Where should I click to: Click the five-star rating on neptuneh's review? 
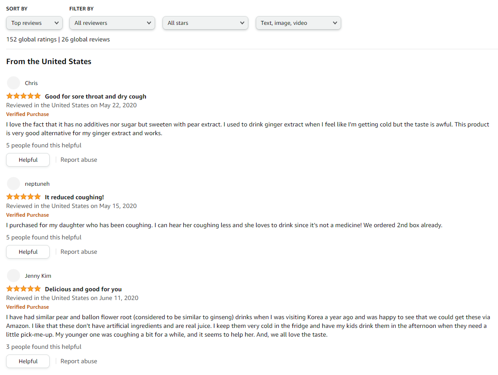[24, 197]
